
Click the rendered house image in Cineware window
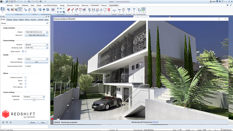click(141, 70)
